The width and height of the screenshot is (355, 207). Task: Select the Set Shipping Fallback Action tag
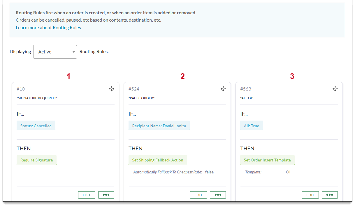[x=157, y=160]
